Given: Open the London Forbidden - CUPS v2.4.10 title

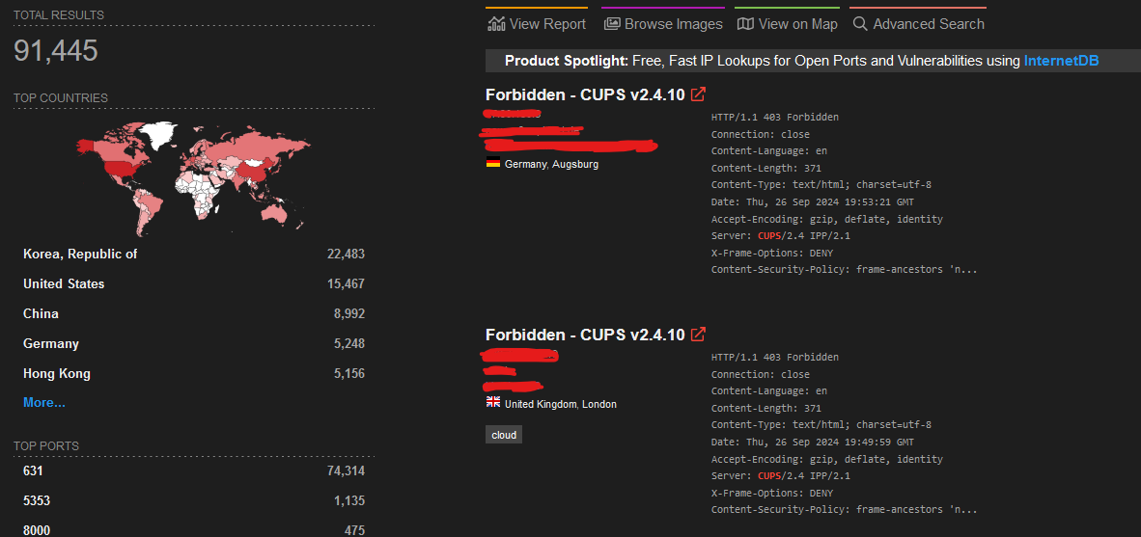Looking at the screenshot, I should point(585,335).
